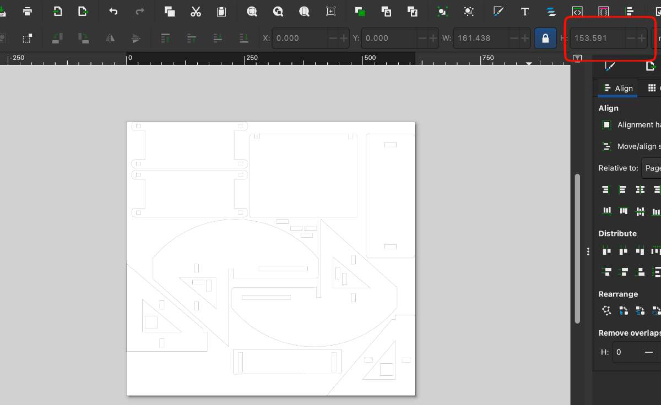Viewport: 661px width, 405px height.
Task: Create a clone of the selection
Action: coord(386,11)
